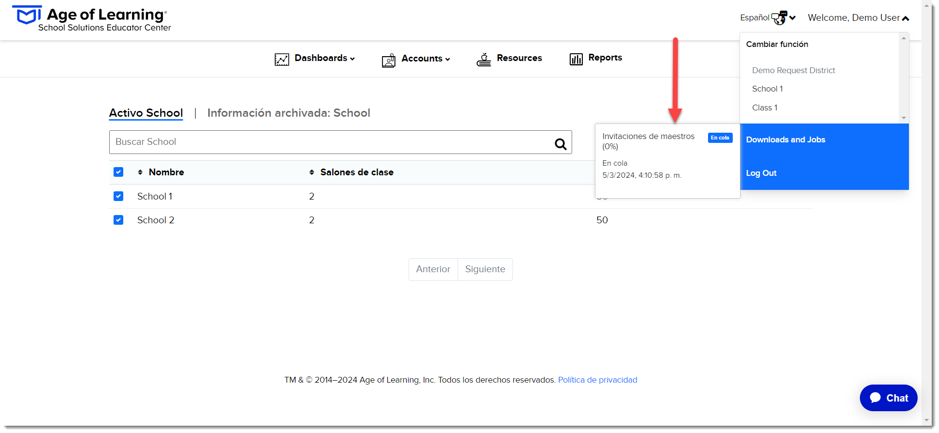Uncheck the School 1 checkbox

[118, 196]
